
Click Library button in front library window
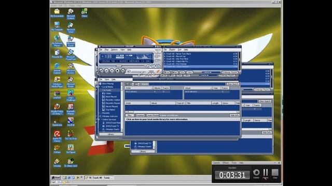point(110,134)
